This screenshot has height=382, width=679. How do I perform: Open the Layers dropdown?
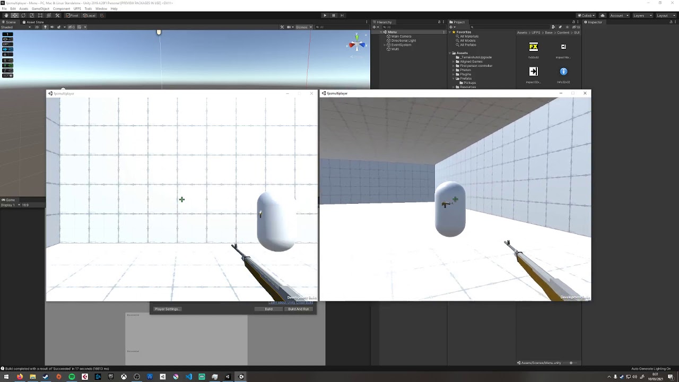coord(641,15)
